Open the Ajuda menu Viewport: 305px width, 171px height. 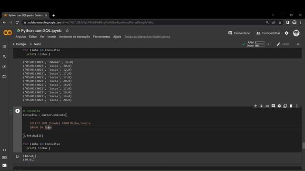(117, 37)
